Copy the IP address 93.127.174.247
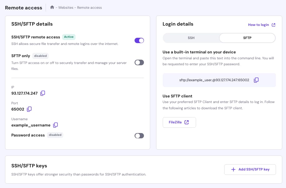Image resolution: width=286 pixels, height=188 pixels. pyautogui.click(x=43, y=93)
